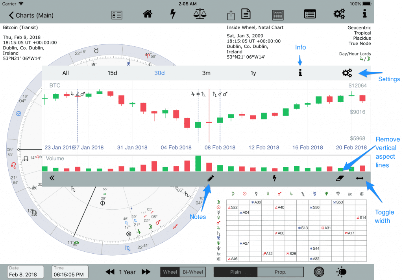Switch to Wheel view
This screenshot has width=403, height=280.
pos(170,272)
